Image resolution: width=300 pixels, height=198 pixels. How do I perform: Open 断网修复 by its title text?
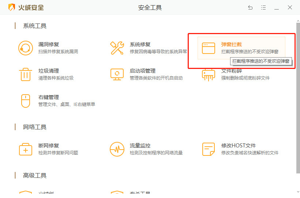click(49, 146)
